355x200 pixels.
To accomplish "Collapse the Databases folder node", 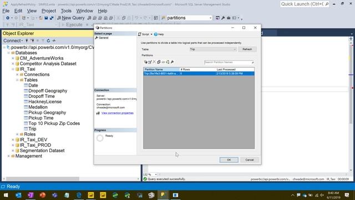I will 9,53.
